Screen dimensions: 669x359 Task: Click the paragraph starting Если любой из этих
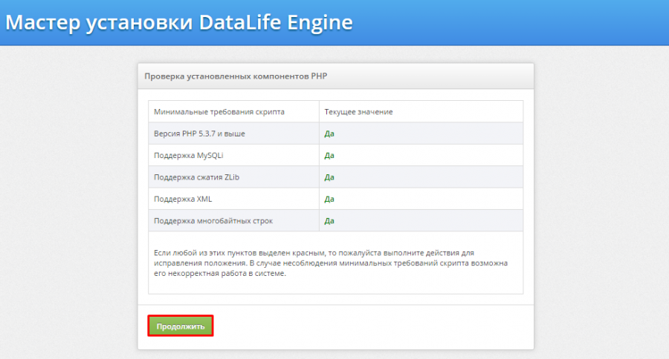click(331, 263)
